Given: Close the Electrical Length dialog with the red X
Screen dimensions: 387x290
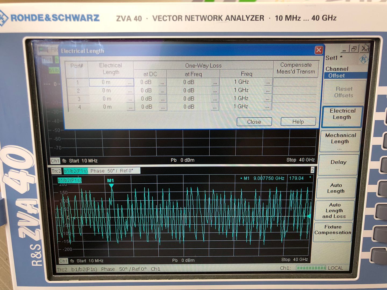Looking at the screenshot, I should (x=319, y=50).
